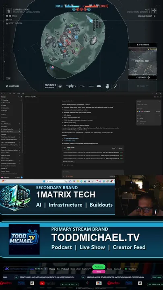Open Contact in the website nav
163x290 pixels.
(x=117, y=269)
